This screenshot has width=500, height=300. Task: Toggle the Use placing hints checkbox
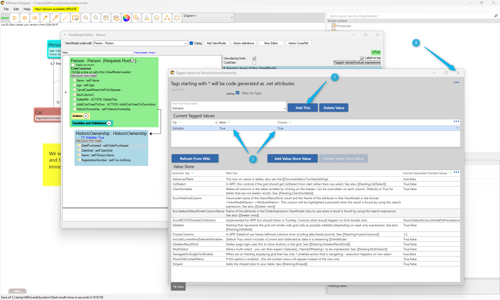point(254,58)
